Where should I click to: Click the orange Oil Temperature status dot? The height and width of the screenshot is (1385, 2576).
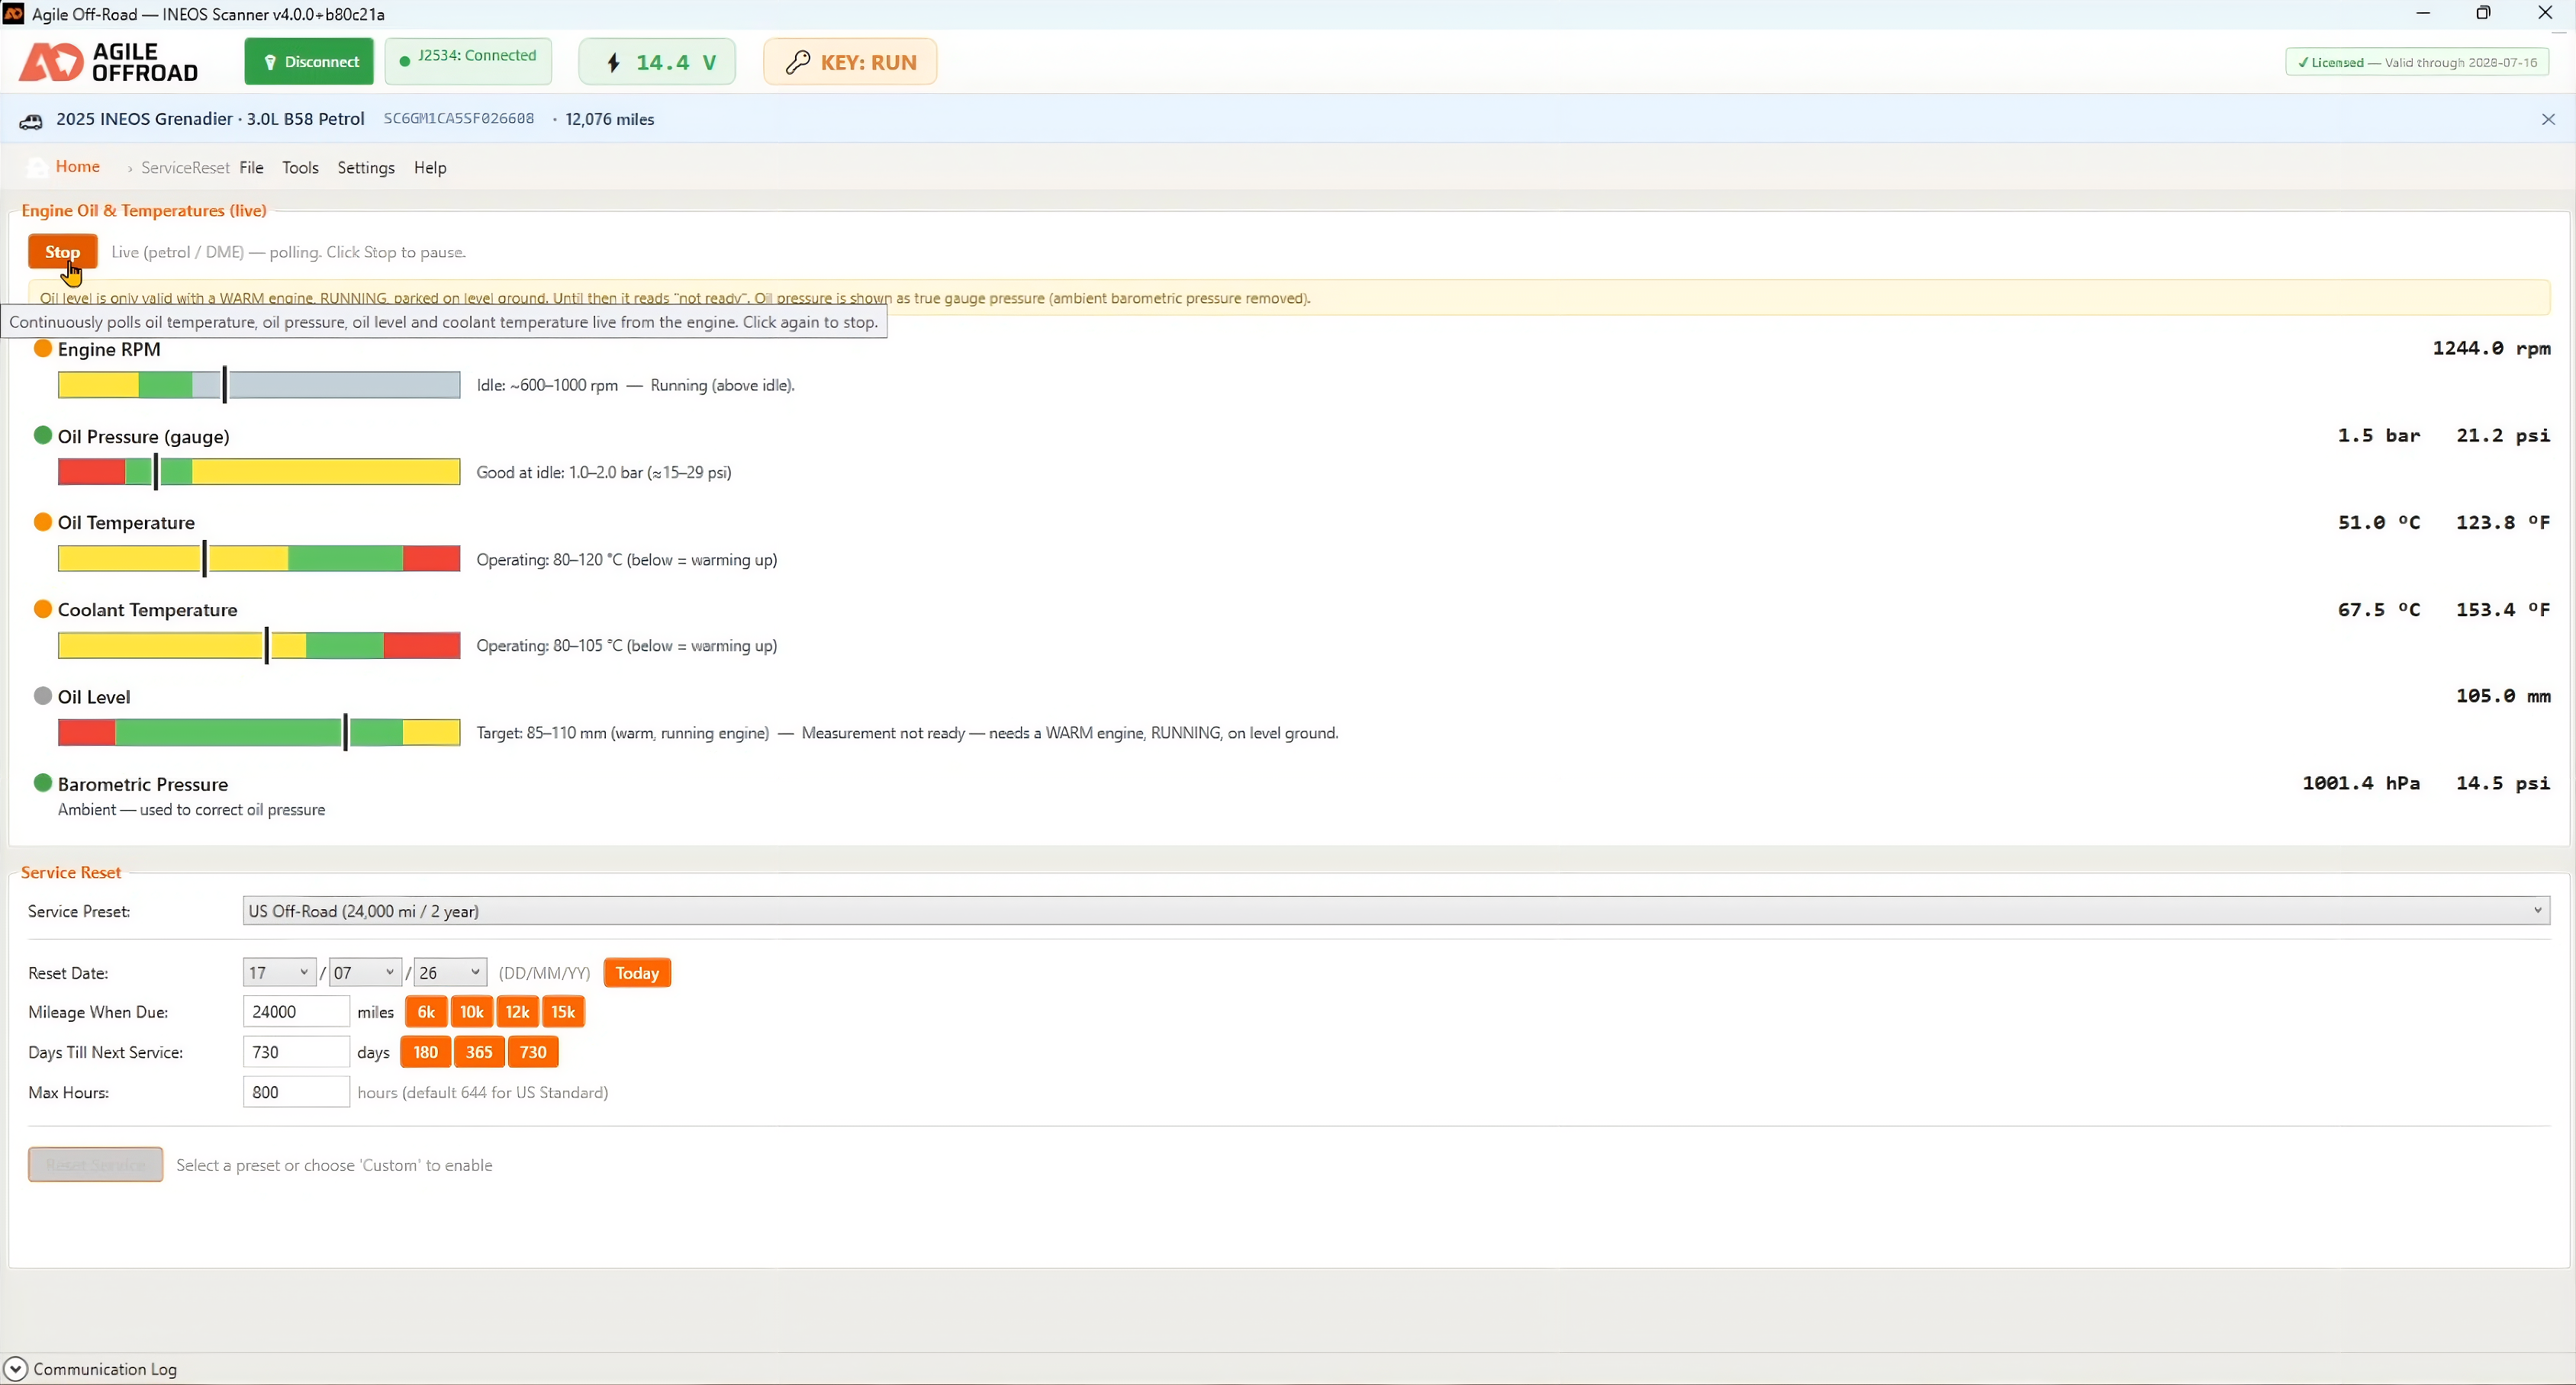[x=43, y=522]
